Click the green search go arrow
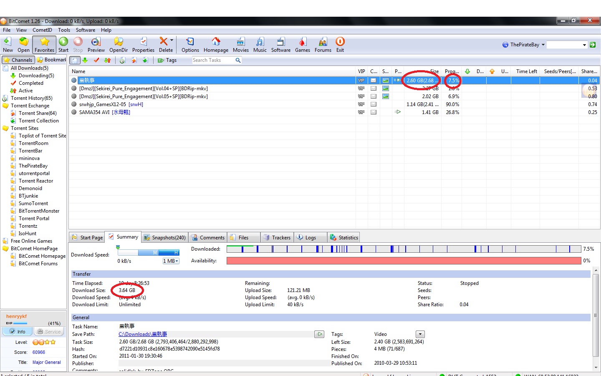The width and height of the screenshot is (601, 376). pos(593,45)
